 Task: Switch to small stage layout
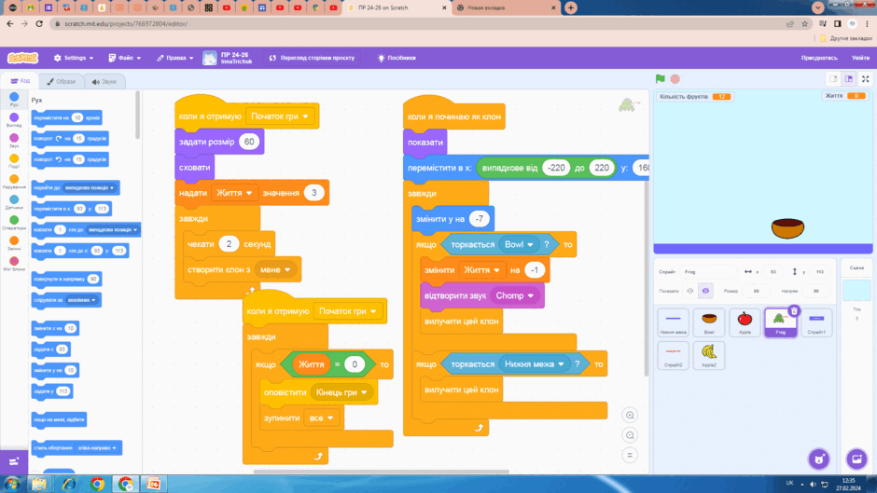833,79
